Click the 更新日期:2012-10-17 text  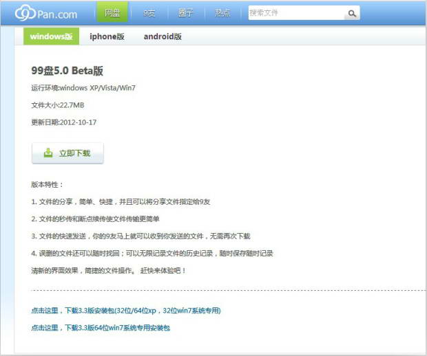click(64, 122)
